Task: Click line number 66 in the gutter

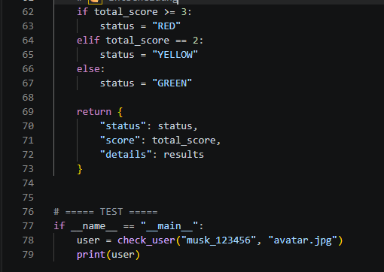Action: pyautogui.click(x=28, y=69)
